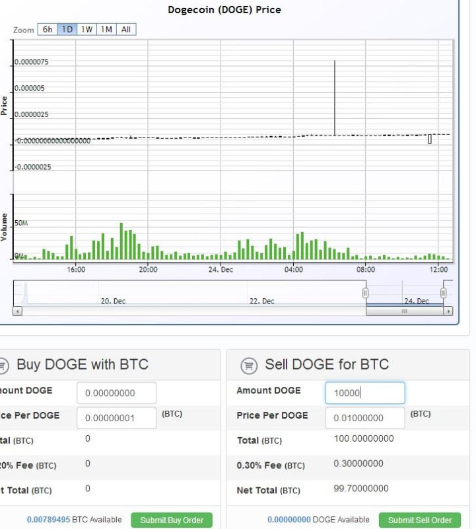Viewport: 476px width, 529px height.
Task: Grab the left range handle of the navigator
Action: (x=366, y=293)
